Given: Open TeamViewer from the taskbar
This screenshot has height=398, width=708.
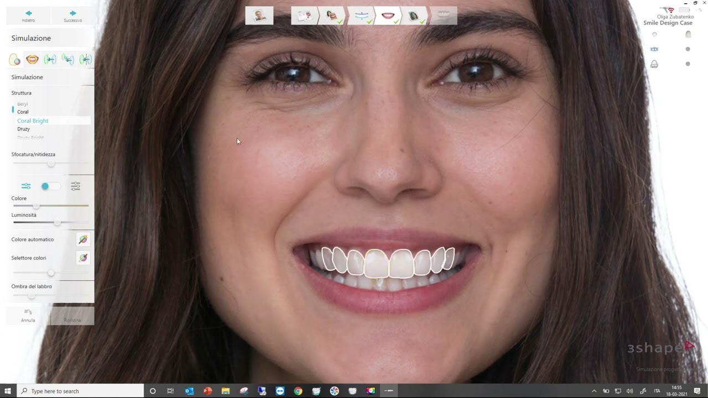Looking at the screenshot, I should point(280,391).
